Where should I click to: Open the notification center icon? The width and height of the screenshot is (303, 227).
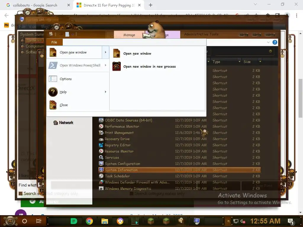click(291, 221)
